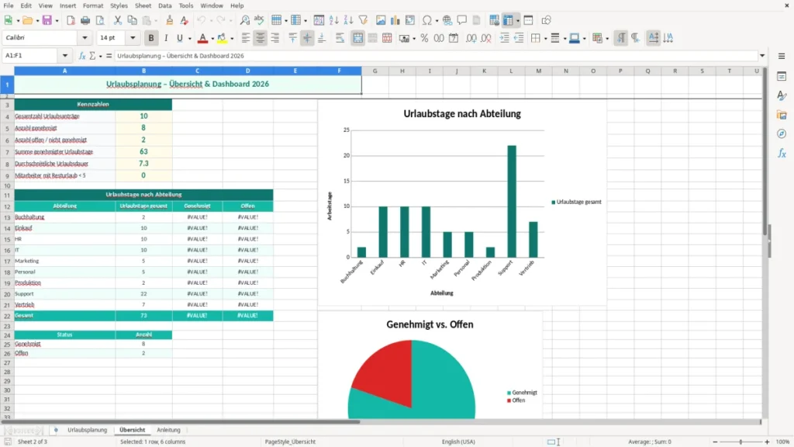Switch to the Urlaubsplanung sheet tab
Screen dimensions: 794x447
pos(87,430)
